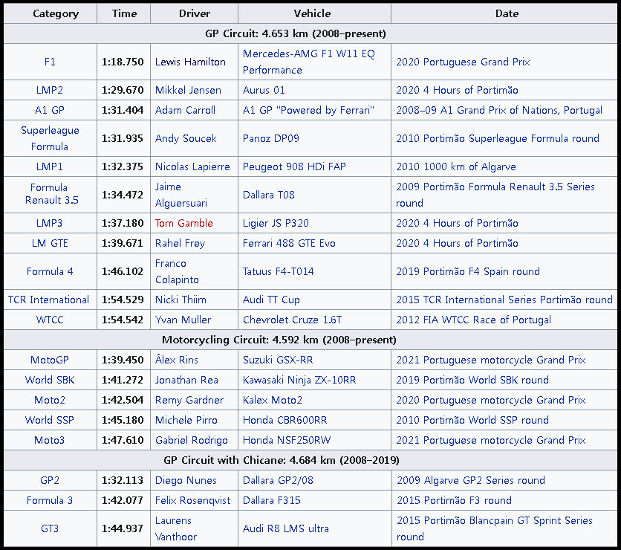Open the LMP3 category link
Viewport: 621px width, 550px height.
(50, 223)
